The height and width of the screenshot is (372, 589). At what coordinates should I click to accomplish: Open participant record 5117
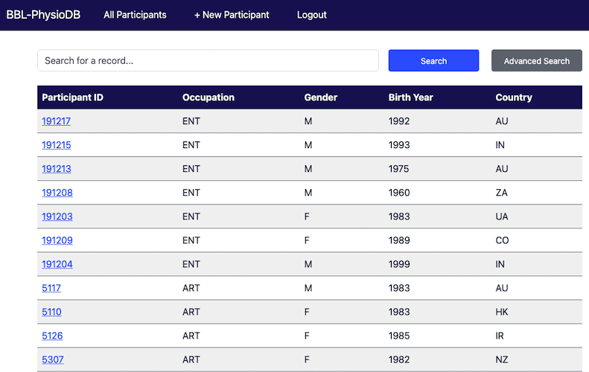(51, 288)
